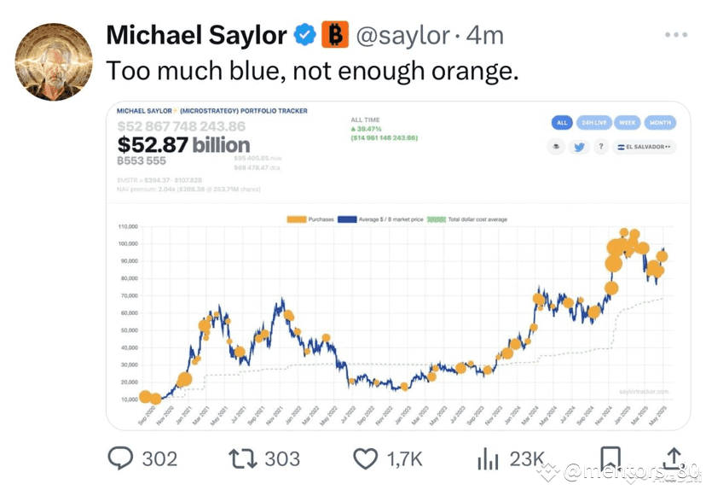Like the tweet with heart icon
The width and height of the screenshot is (706, 490).
365,459
